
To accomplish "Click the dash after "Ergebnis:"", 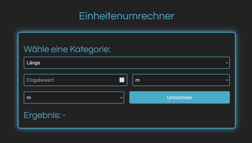I will click(64, 116).
